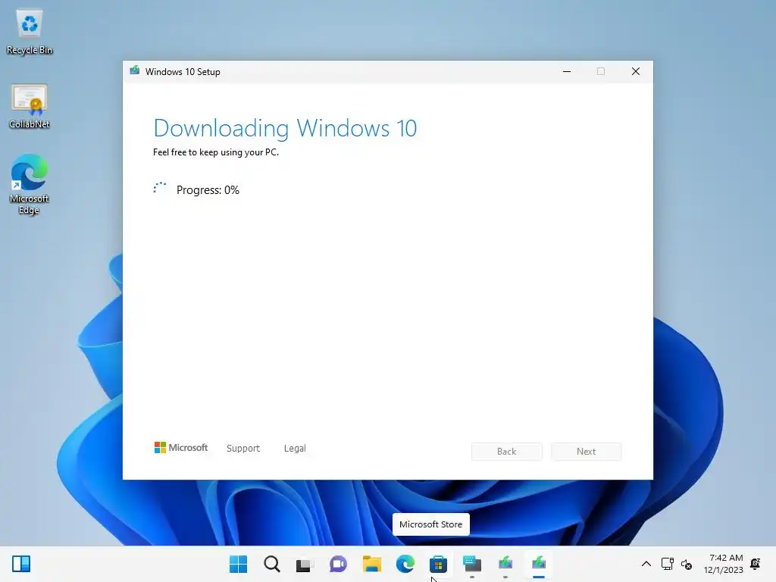This screenshot has width=776, height=582.
Task: Click 'Feel free to keep using your PC.' text
Action: (x=216, y=152)
